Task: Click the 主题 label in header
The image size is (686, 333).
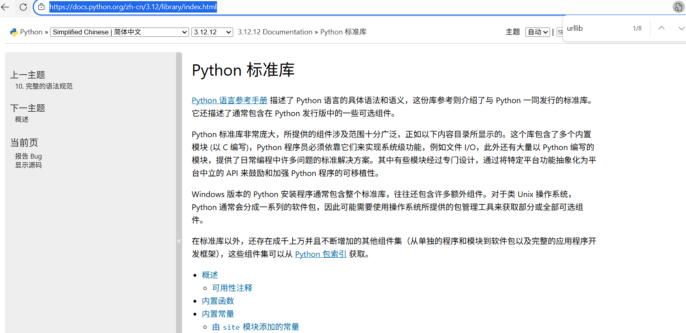Action: coord(513,32)
